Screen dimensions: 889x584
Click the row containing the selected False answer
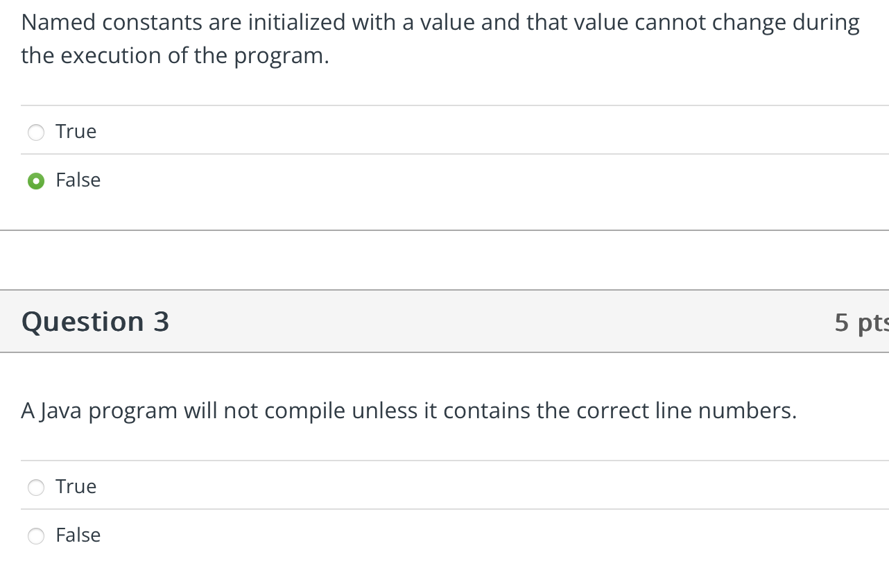[277, 180]
